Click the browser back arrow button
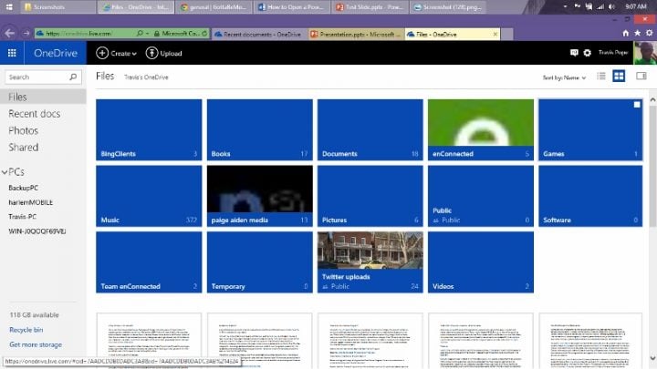The image size is (657, 369). point(10,34)
